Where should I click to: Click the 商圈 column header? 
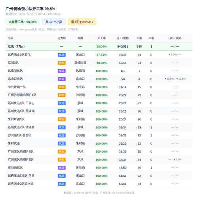pos(80,38)
